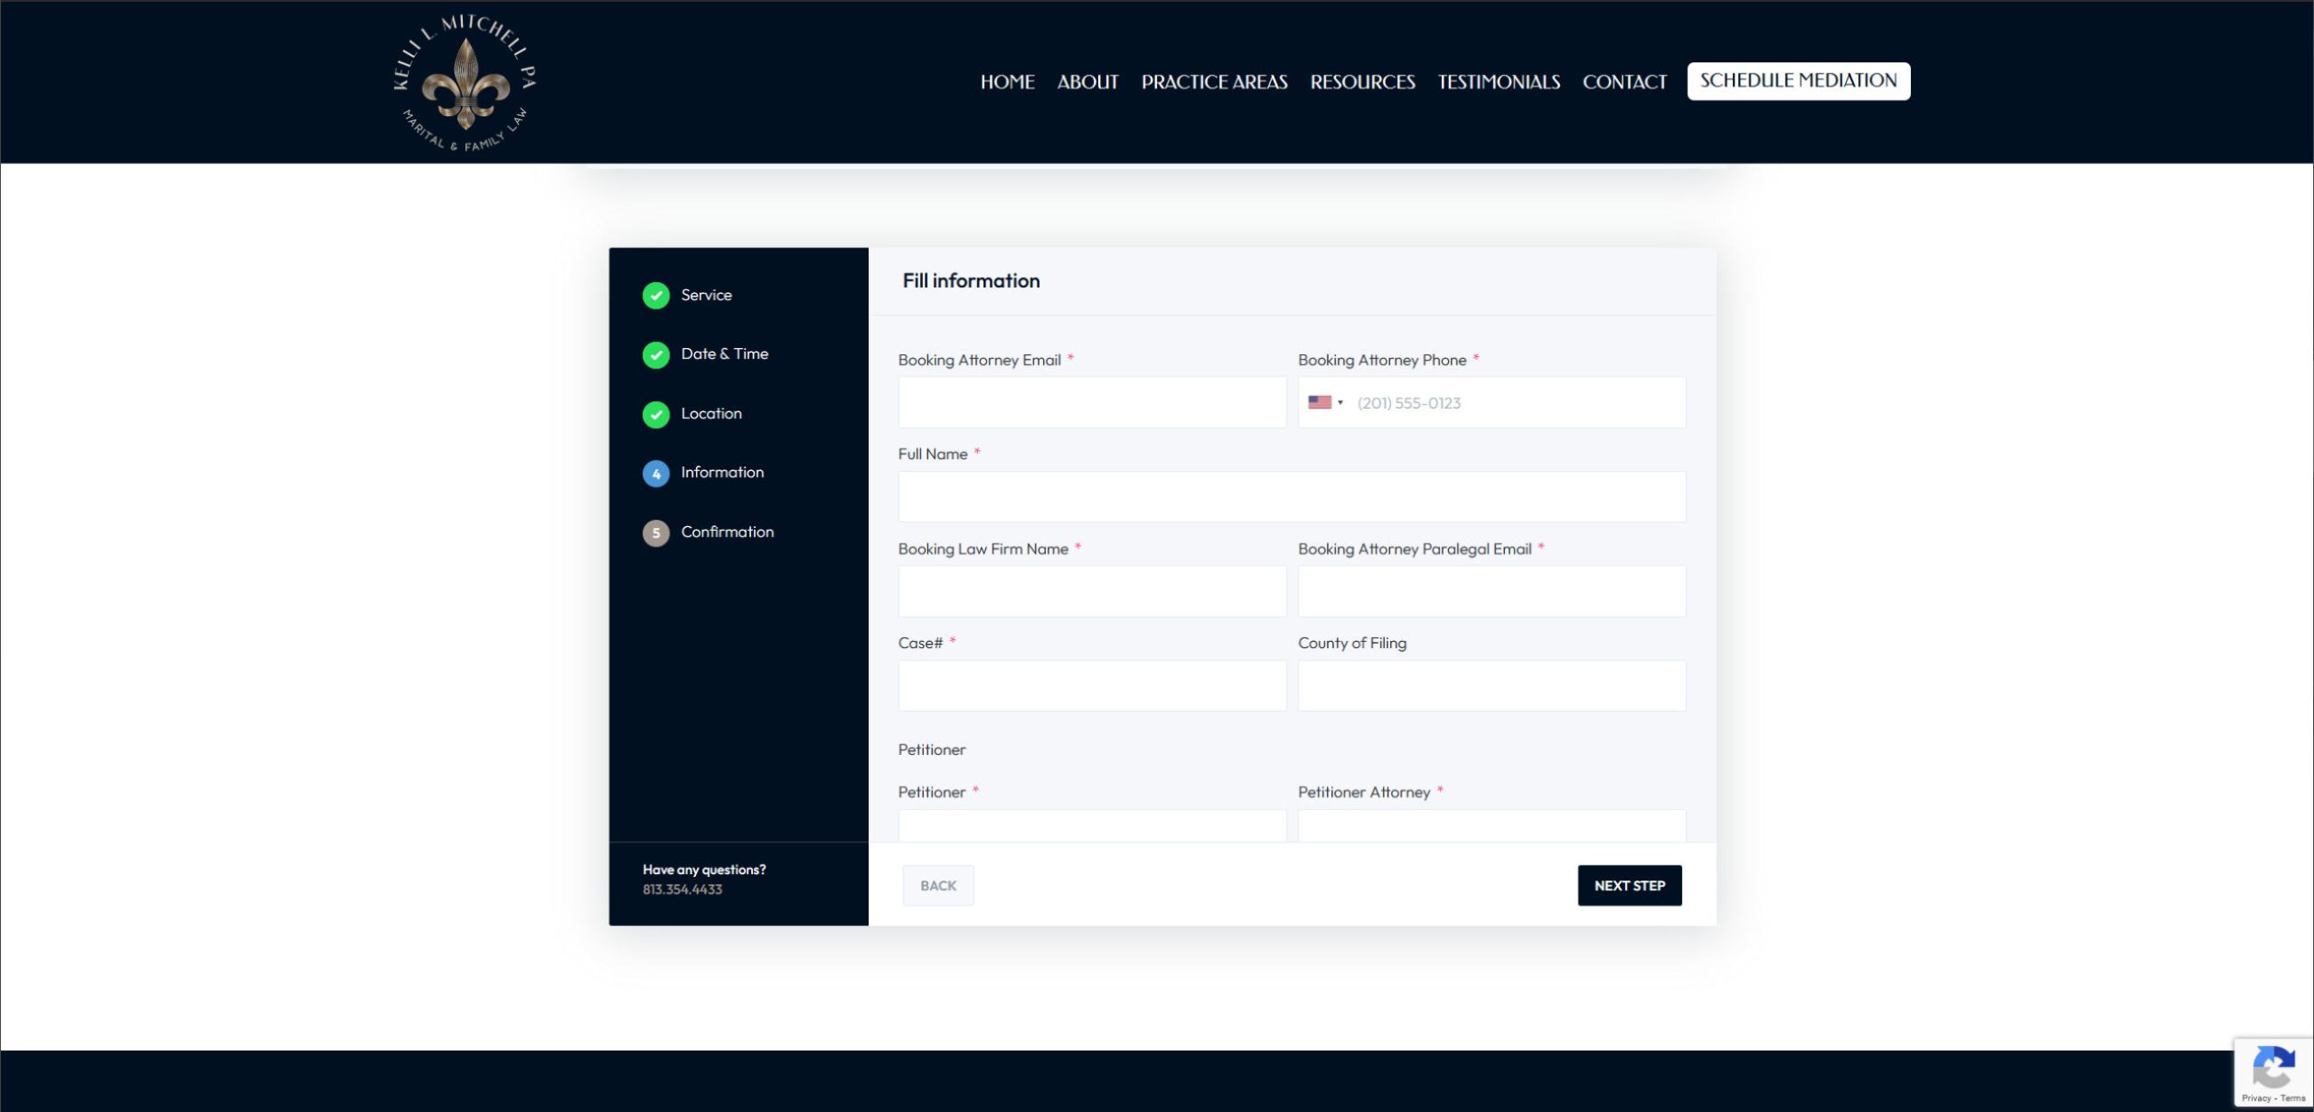
Task: Call the 813.354.4433 phone link
Action: [x=682, y=890]
